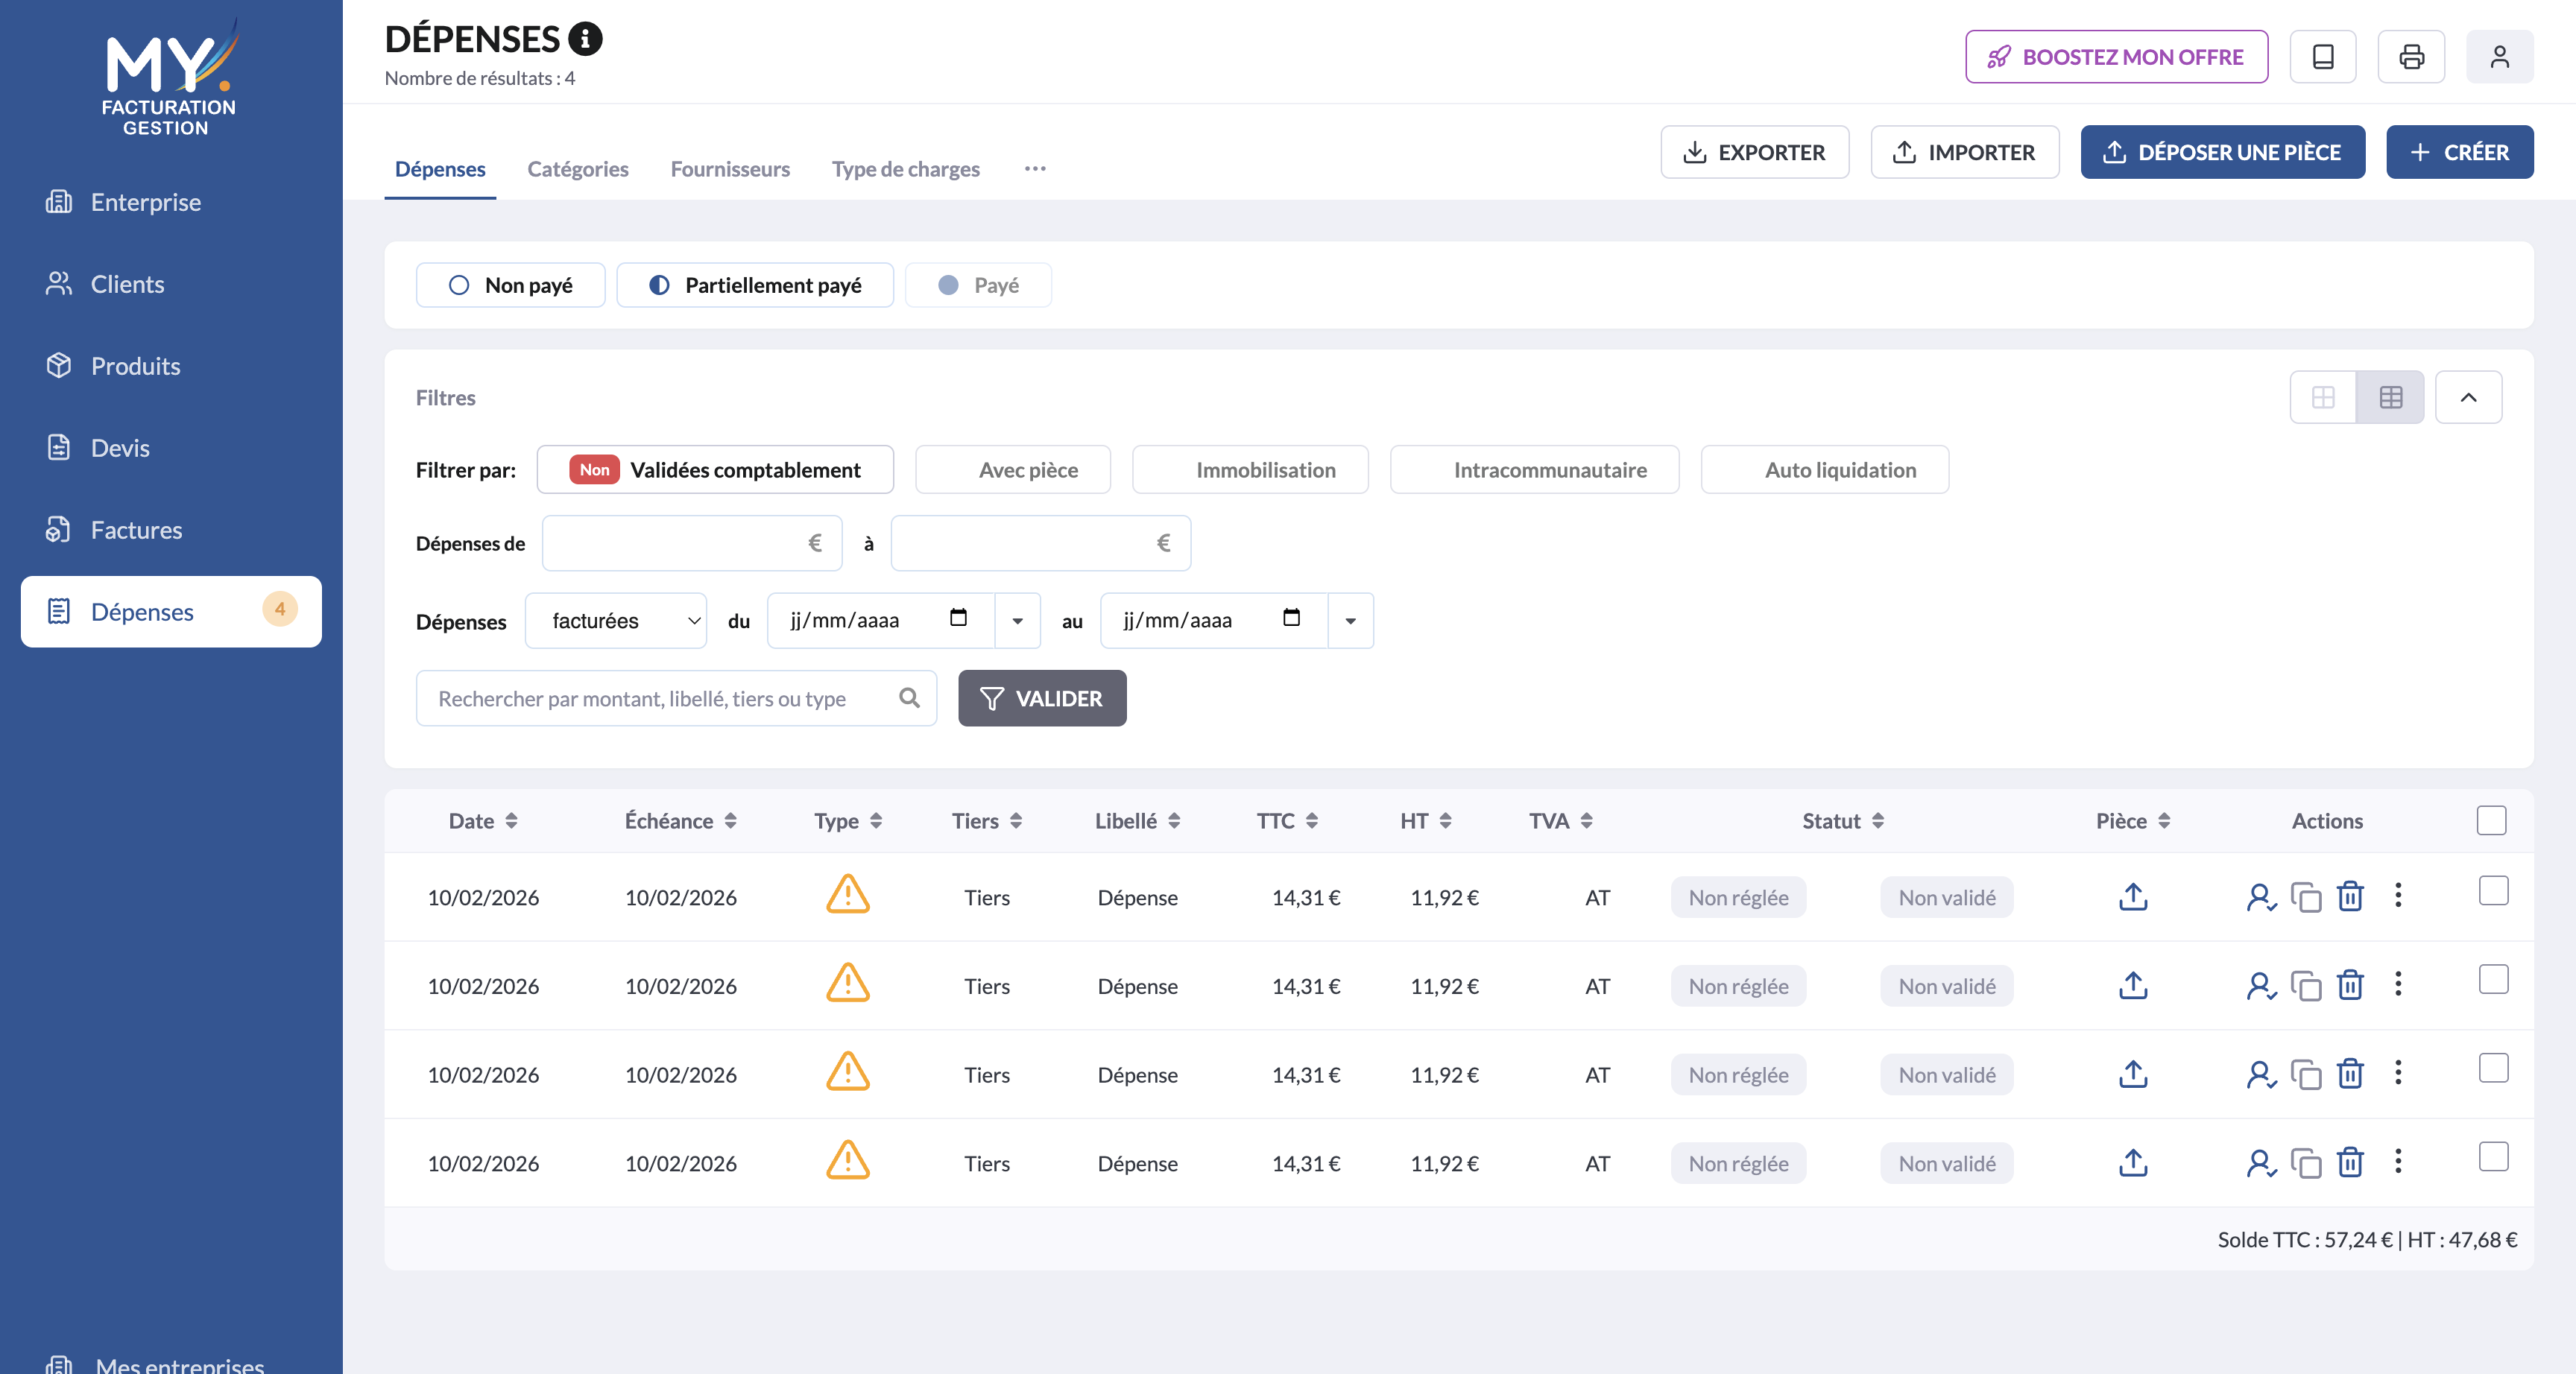Click the search field for expenses
Viewport: 2576px width, 1374px height.
click(660, 699)
